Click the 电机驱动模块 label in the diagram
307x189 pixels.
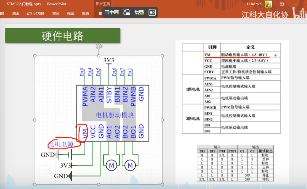[x=115, y=115]
